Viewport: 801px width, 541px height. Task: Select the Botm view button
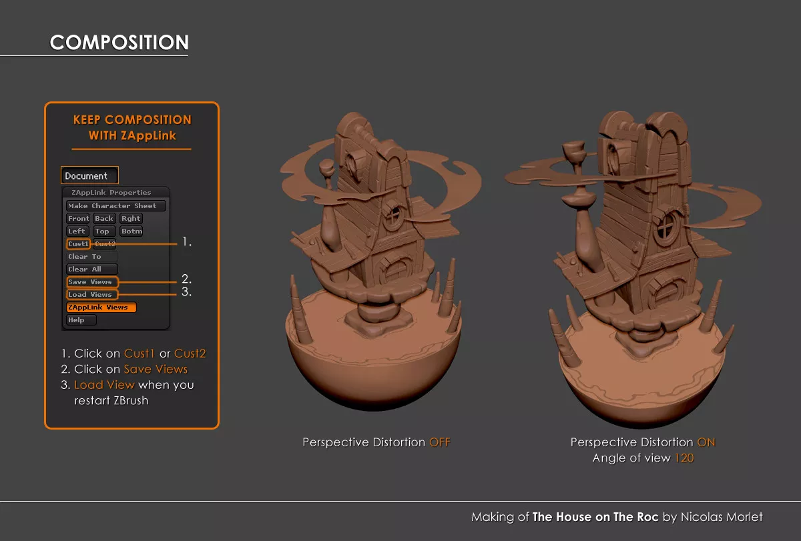click(131, 231)
